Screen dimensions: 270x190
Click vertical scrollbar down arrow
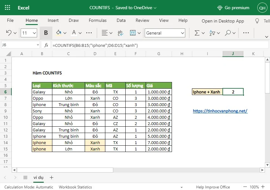tap(267, 165)
